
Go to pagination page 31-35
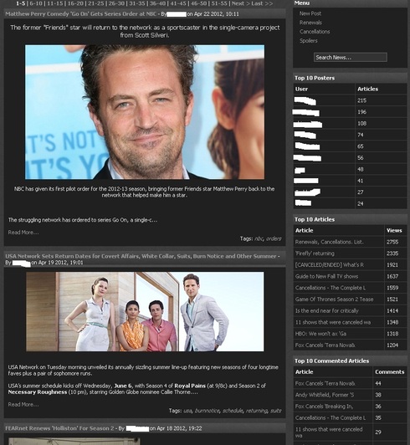[137, 3]
